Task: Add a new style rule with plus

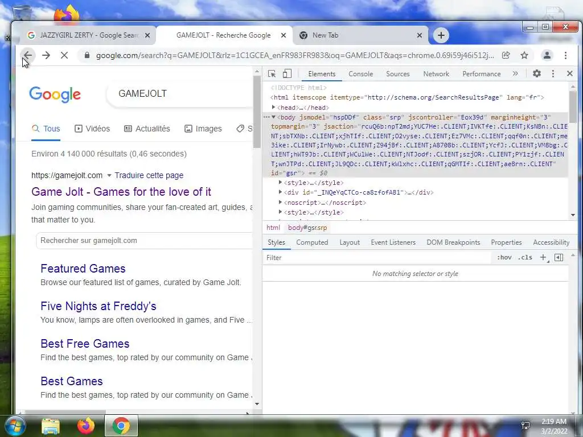Action: [x=543, y=258]
